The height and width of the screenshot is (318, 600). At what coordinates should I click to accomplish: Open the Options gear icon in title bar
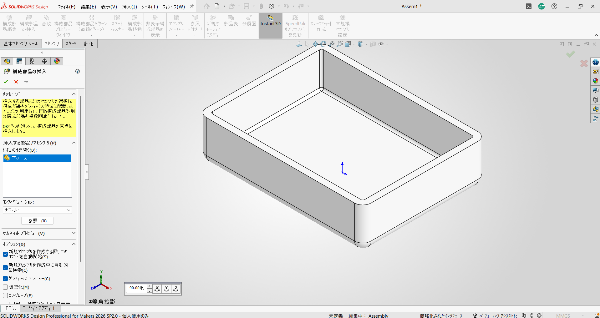(272, 6)
